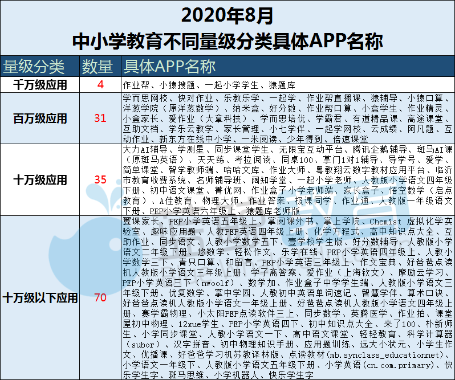
Task: Select the app name '考拉阅读'
Action: (x=253, y=160)
